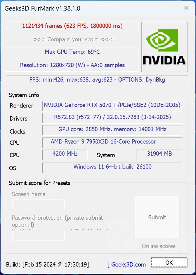
Task: Click the 31904 MB System memory field
Action: tap(159, 154)
